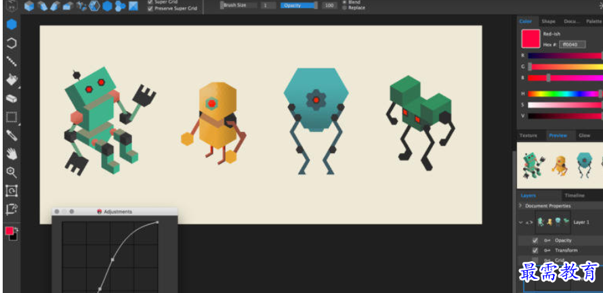
Task: Adjust the B color slider
Action: pos(564,78)
